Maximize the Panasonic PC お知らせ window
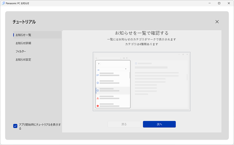The image size is (234, 145). pyautogui.click(x=219, y=3)
